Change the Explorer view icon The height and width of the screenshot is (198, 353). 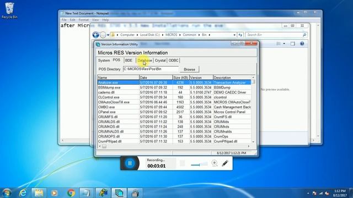tap(279, 43)
